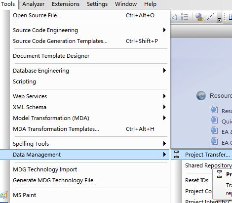
Task: Click Project Transfer... in the submenu
Action: (x=207, y=155)
